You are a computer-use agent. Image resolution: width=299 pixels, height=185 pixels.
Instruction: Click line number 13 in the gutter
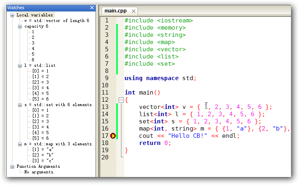point(105,107)
